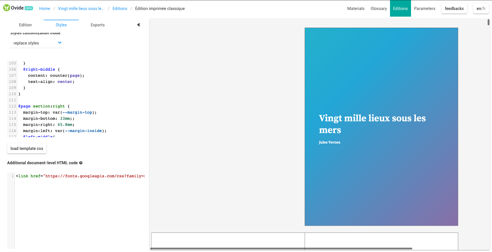Click the preview vertical scrollbar thumb

488,22
